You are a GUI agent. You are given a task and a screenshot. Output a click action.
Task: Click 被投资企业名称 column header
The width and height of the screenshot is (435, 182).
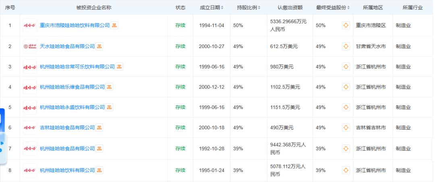(x=94, y=8)
